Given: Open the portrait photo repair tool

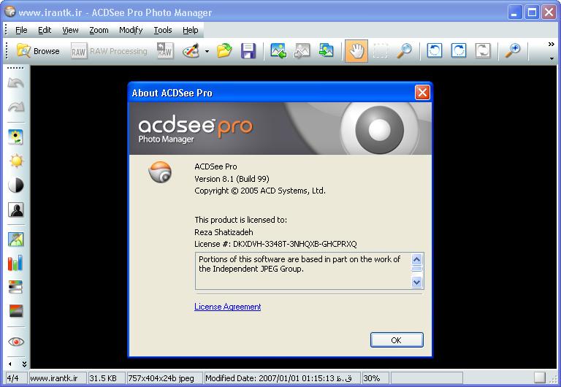Looking at the screenshot, I should pos(16,240).
